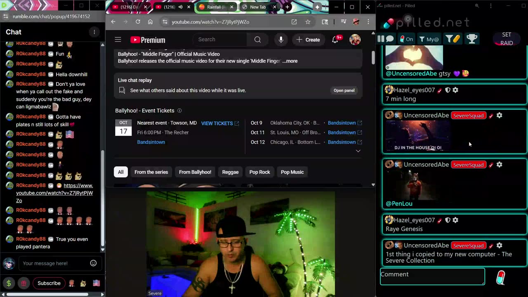Image resolution: width=528 pixels, height=297 pixels.
Task: Click the Pilled send pill button
Action: tap(500, 277)
